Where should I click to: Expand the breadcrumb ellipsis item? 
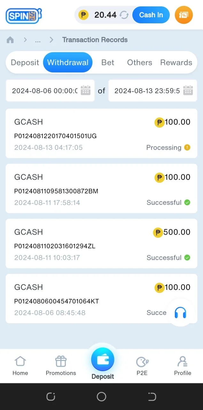coord(38,40)
